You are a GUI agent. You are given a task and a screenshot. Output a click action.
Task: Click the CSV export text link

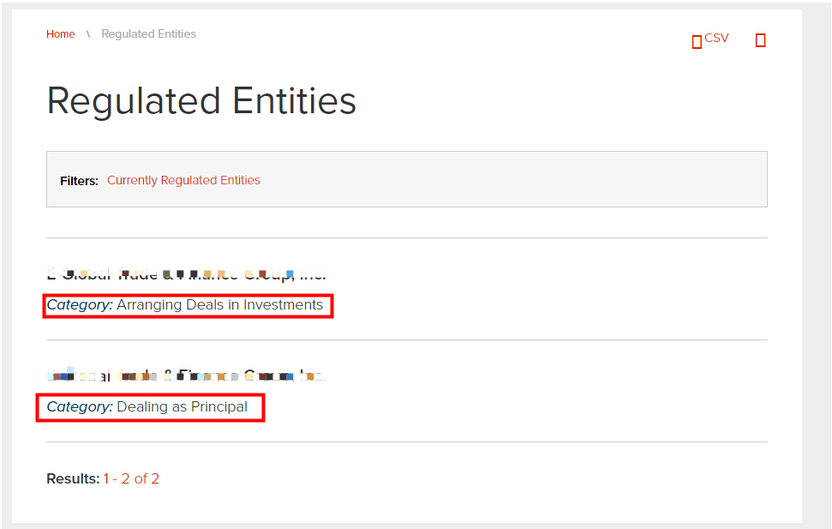[x=716, y=39]
